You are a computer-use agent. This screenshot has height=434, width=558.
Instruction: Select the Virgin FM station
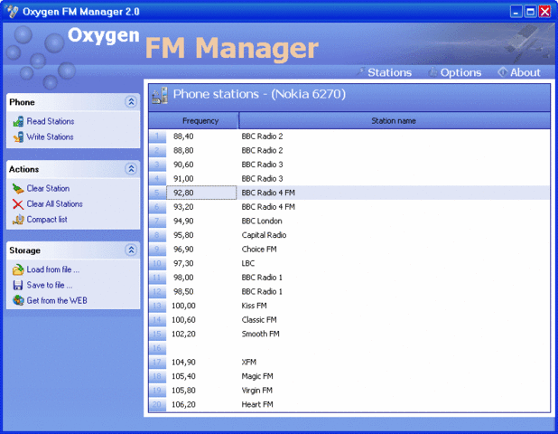257,391
